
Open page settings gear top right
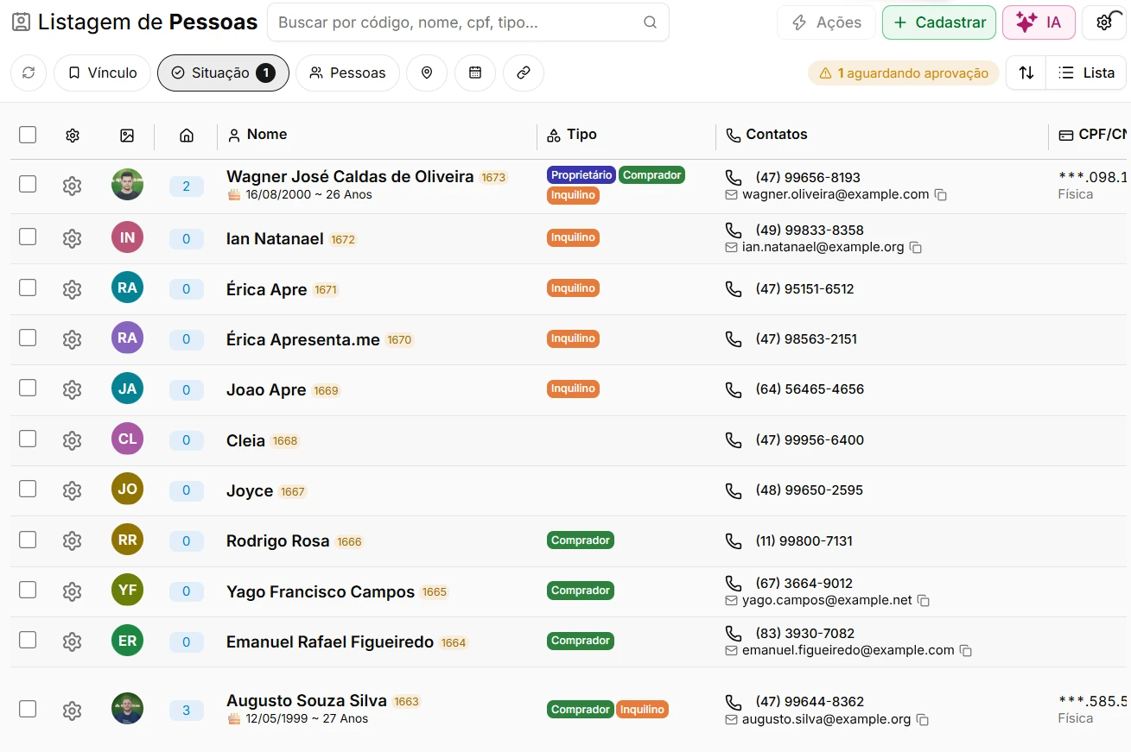(x=1104, y=22)
